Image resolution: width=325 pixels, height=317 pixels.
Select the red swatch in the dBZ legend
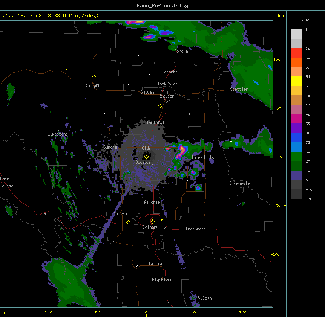(296, 53)
